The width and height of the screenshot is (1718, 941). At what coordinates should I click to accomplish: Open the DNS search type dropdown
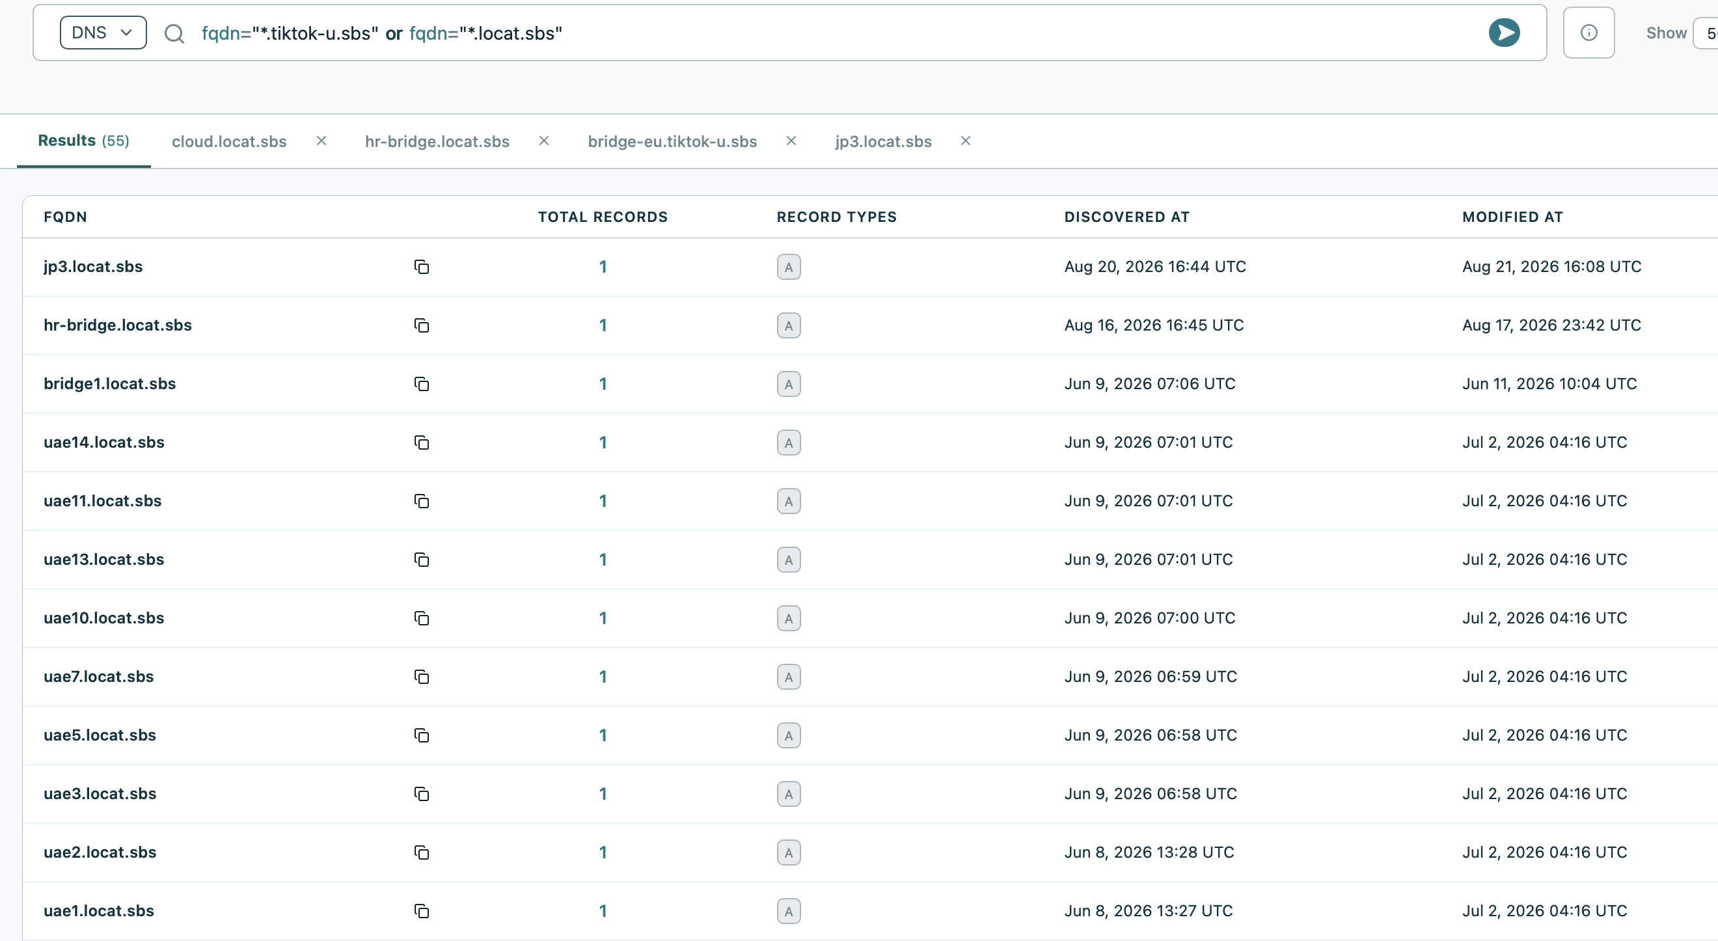tap(103, 33)
